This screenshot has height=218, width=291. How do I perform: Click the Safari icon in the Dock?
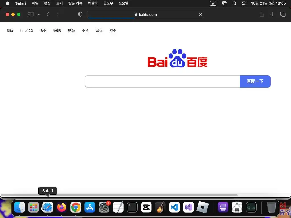point(48,207)
